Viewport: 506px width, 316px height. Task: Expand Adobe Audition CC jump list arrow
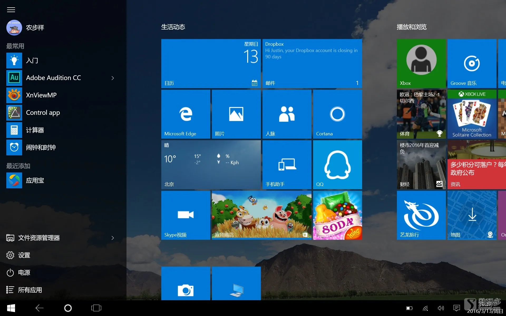coord(113,78)
